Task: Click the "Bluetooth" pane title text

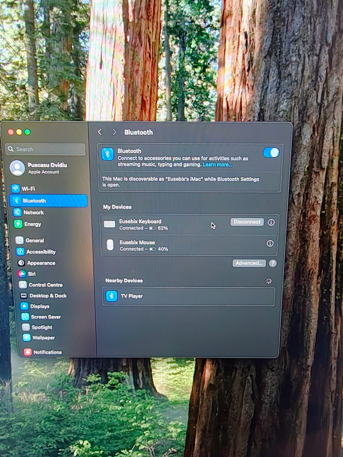Action: [x=139, y=132]
